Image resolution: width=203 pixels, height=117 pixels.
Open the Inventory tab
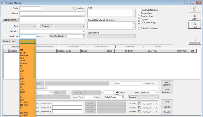pos(130,46)
